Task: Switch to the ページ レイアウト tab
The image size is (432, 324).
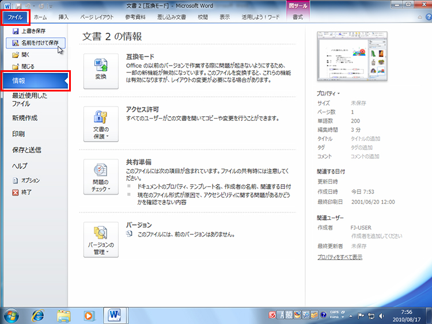Action: [x=97, y=17]
